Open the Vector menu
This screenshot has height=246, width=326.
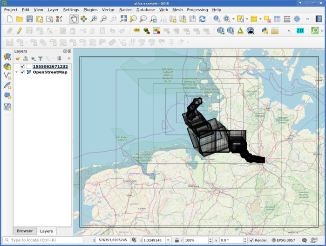tap(108, 10)
